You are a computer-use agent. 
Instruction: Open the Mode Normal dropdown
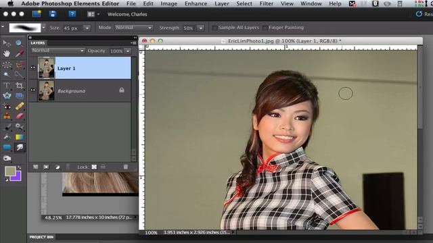134,28
